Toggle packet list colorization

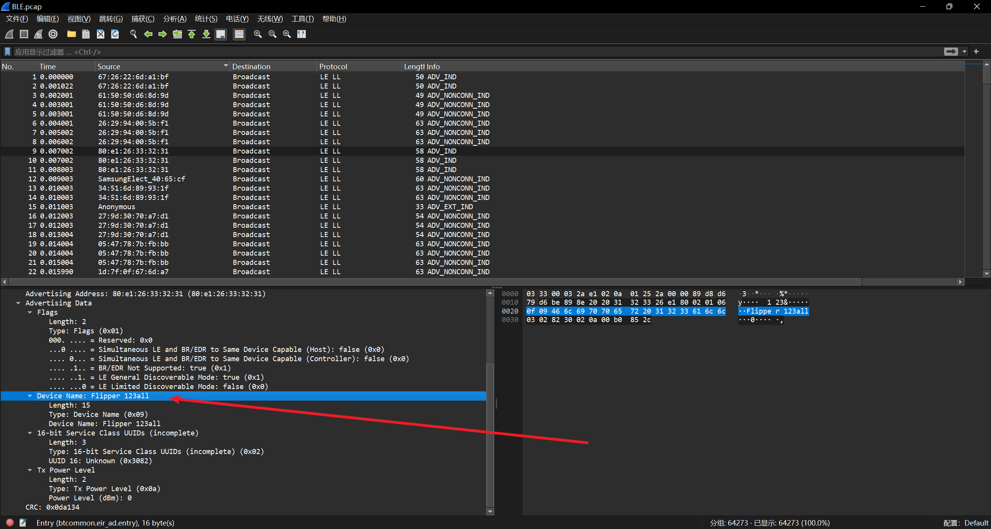click(239, 34)
